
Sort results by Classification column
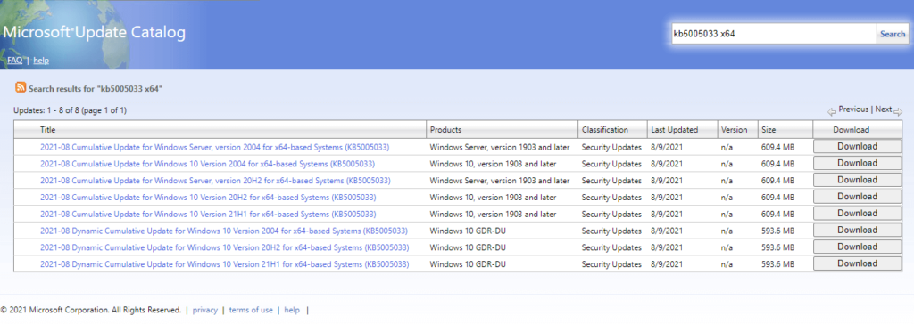pyautogui.click(x=604, y=130)
